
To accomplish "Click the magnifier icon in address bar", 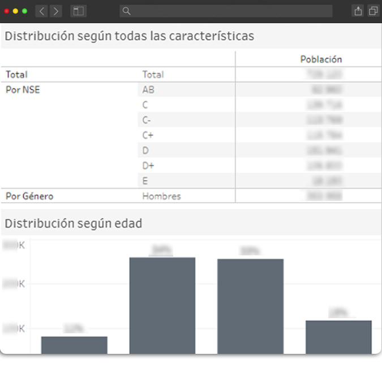I will pos(127,11).
